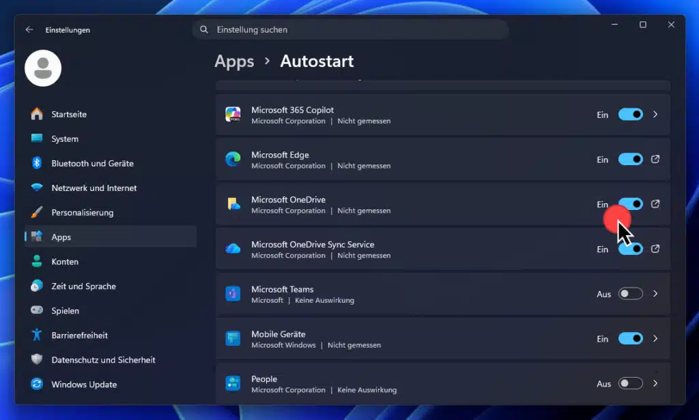699x420 pixels.
Task: Expand People details chevron
Action: 655,383
